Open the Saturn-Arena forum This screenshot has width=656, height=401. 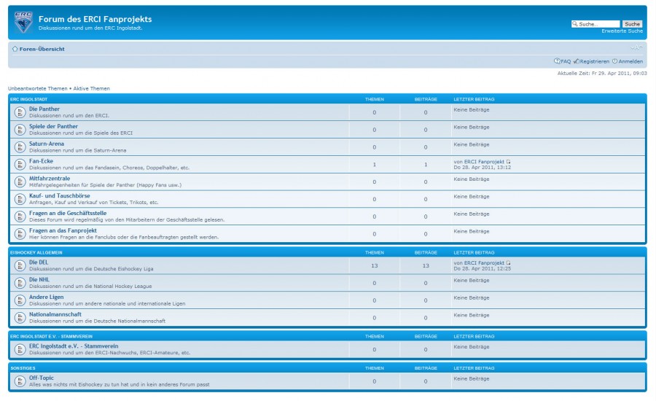coord(47,144)
